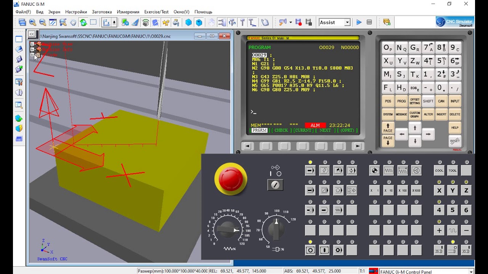
Task: Click the RESET key on keypad
Action: (455, 141)
